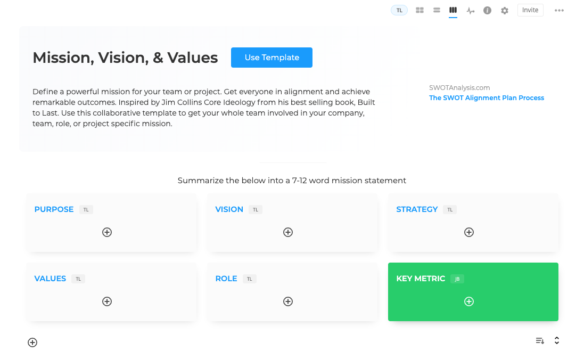This screenshot has width=584, height=359.
Task: Click the TL avatar badge in the top toolbar
Action: click(x=399, y=10)
